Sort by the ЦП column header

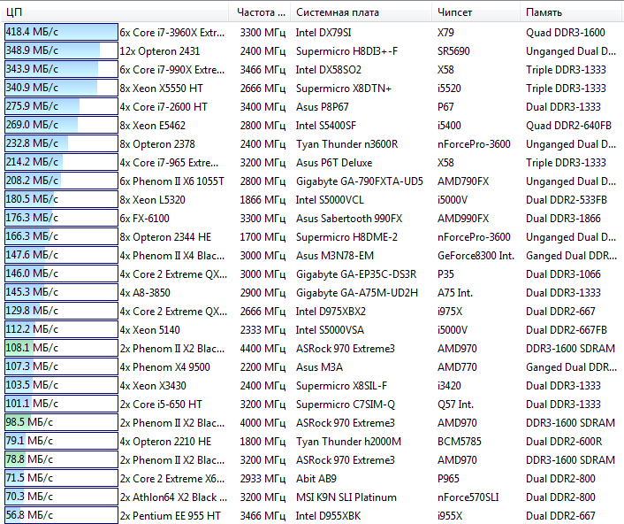[115, 12]
